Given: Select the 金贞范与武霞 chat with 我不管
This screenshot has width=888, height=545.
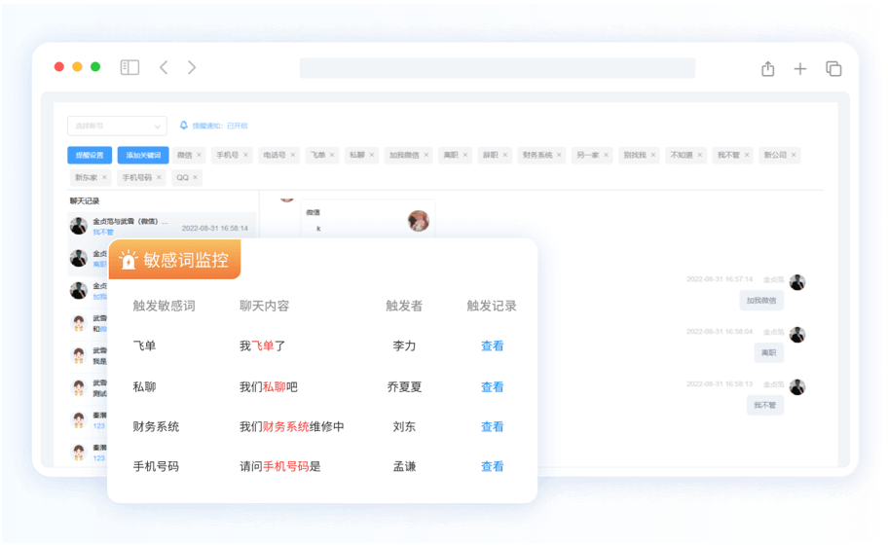Looking at the screenshot, I should 162,227.
